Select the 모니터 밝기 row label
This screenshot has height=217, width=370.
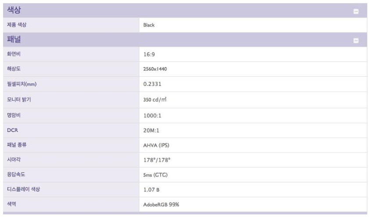19,100
